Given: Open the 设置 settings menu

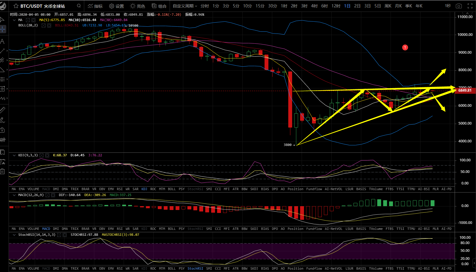Looking at the screenshot, I should coord(117,6).
